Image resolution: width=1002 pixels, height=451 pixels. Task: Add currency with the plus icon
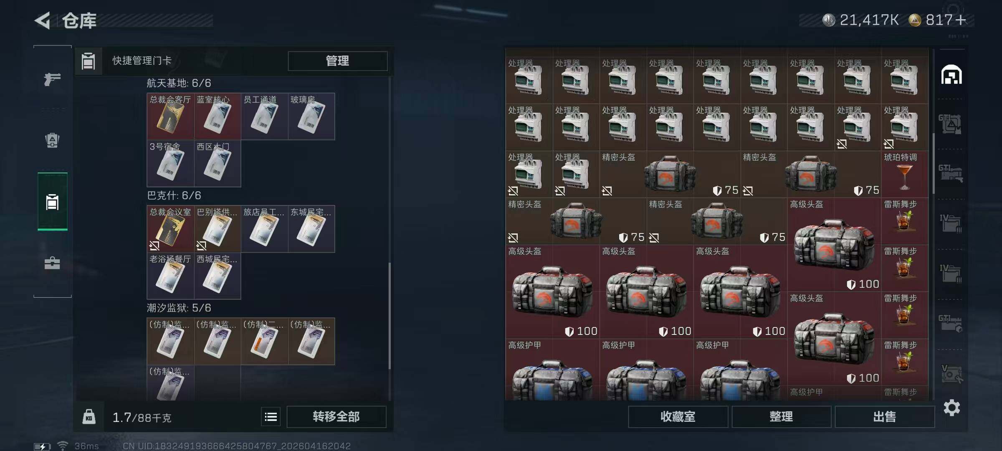pos(960,20)
